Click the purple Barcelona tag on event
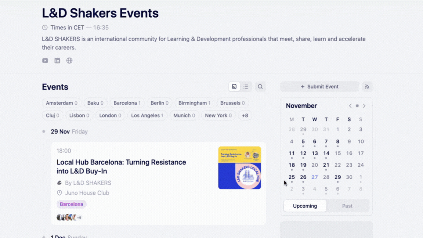This screenshot has height=238, width=423. pos(71,204)
